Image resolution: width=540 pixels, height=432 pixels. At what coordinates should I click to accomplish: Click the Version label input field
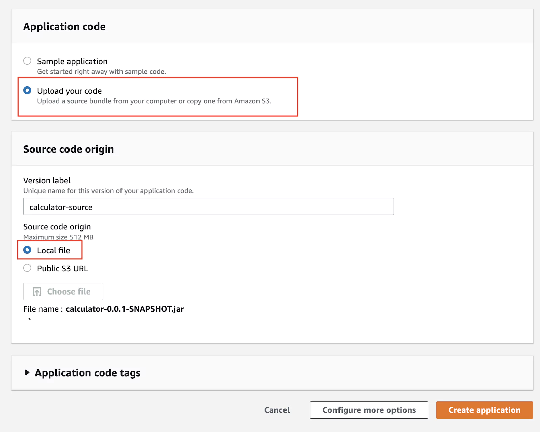[208, 207]
